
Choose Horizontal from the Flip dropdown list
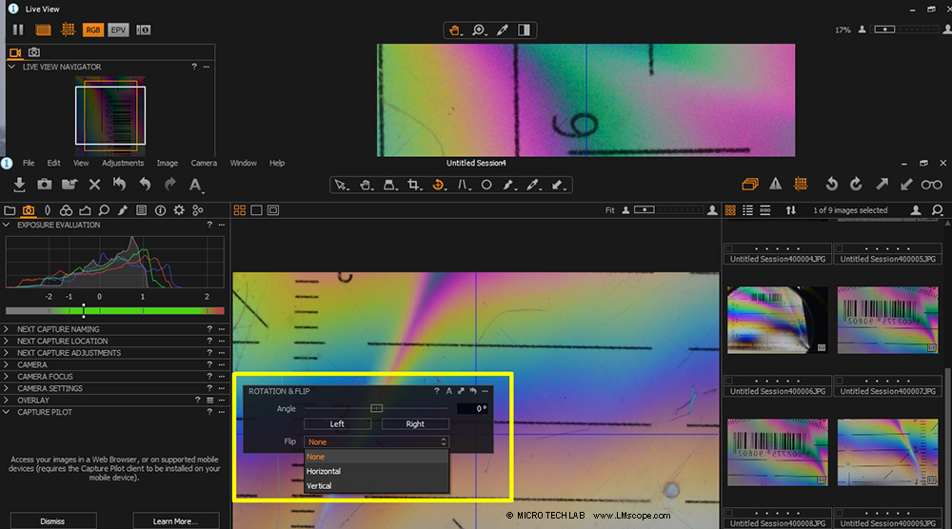[324, 471]
